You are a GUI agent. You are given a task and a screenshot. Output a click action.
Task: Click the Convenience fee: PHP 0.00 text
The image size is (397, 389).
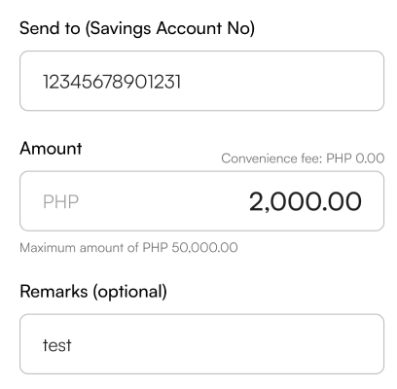tap(303, 159)
